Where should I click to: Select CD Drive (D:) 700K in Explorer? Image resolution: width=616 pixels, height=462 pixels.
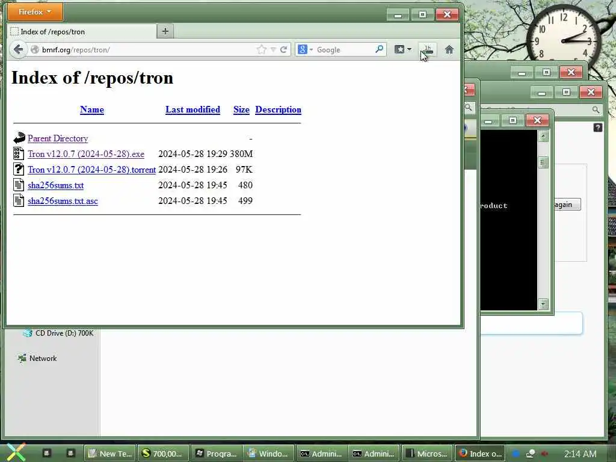point(64,333)
